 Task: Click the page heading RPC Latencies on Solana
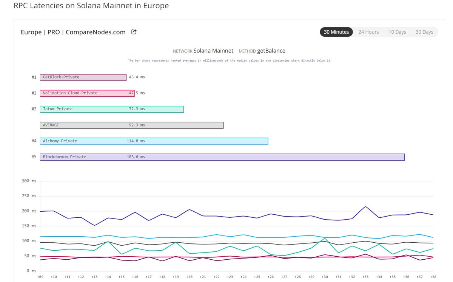pyautogui.click(x=91, y=6)
